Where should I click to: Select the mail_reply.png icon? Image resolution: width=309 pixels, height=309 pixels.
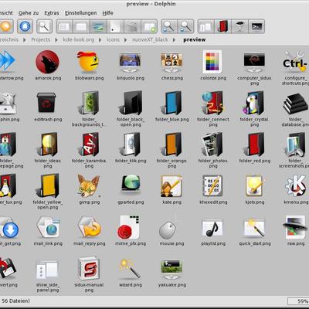click(90, 227)
